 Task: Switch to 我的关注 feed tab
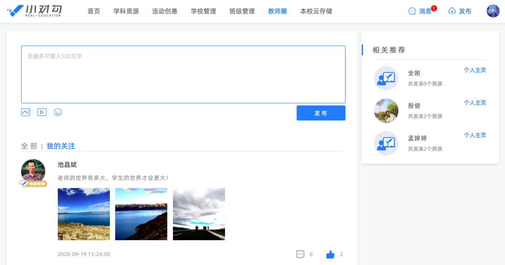pos(61,146)
